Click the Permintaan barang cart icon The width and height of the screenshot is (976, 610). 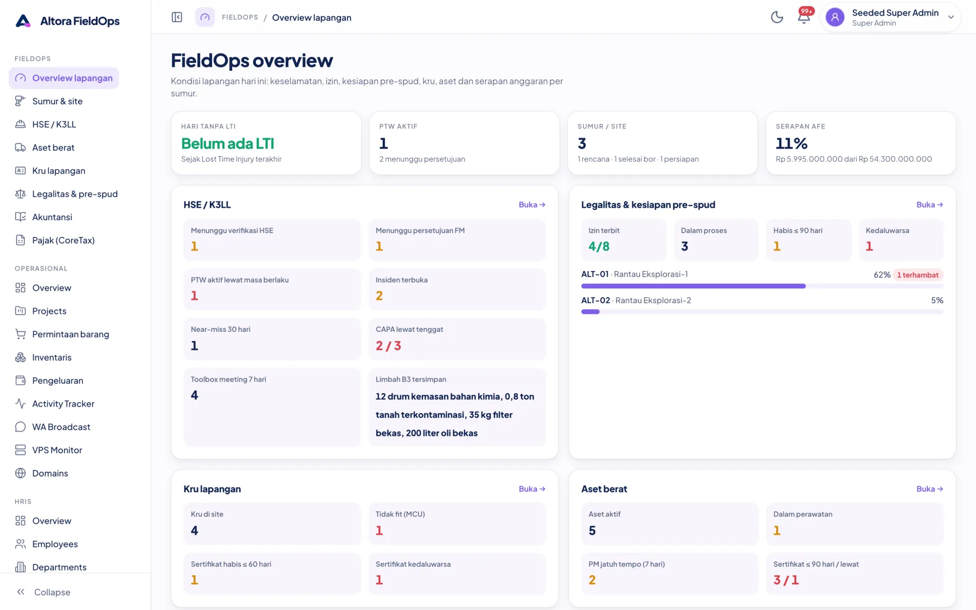pos(21,334)
